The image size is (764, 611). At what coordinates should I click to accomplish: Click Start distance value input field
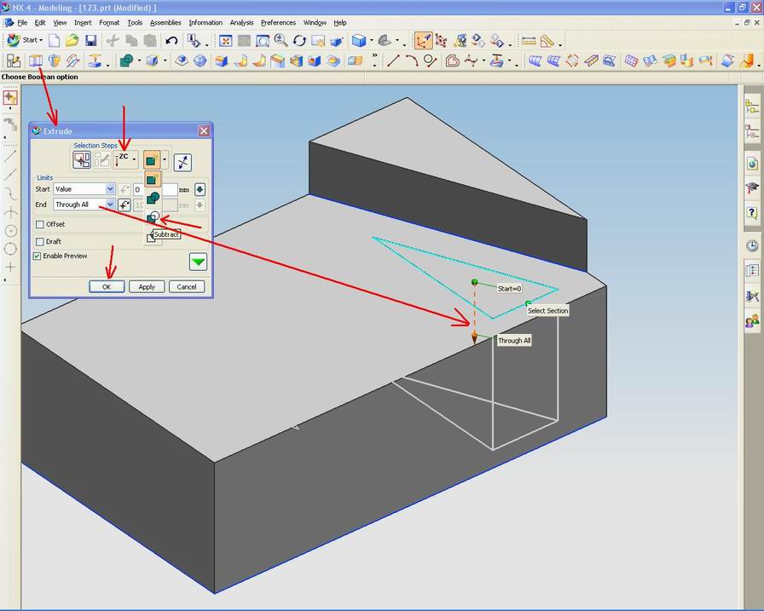point(155,189)
